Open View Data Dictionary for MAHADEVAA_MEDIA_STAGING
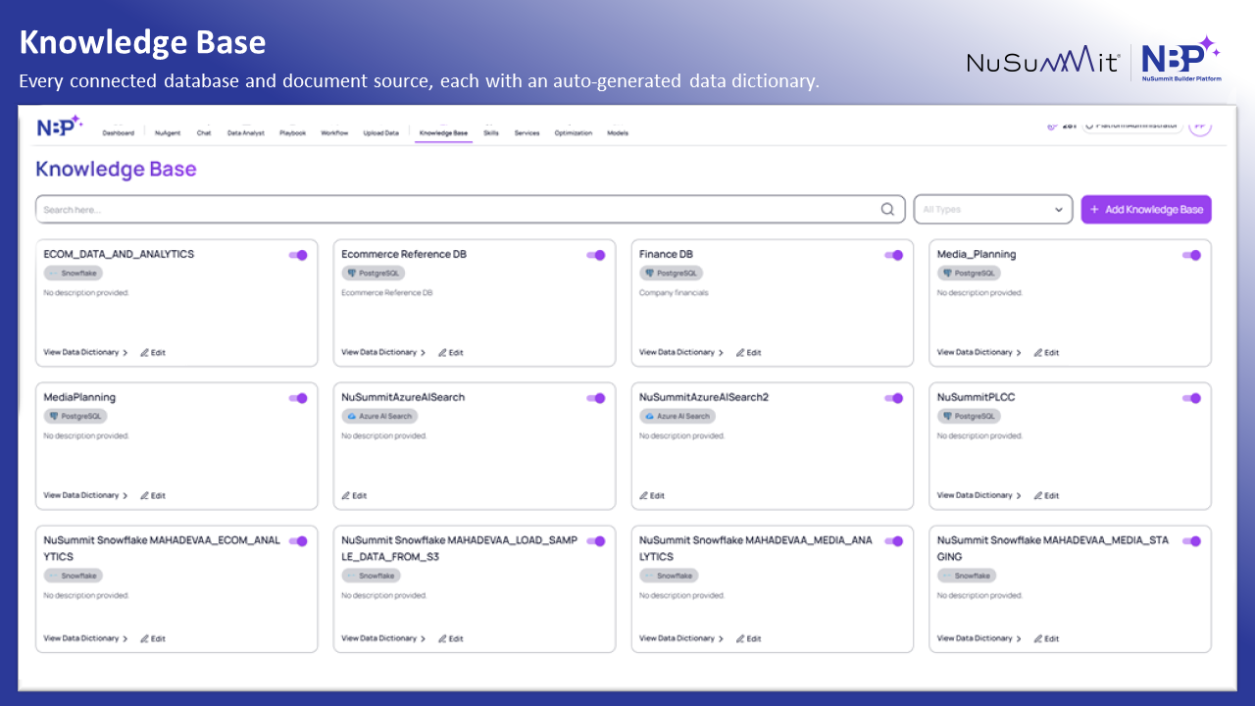 [979, 638]
